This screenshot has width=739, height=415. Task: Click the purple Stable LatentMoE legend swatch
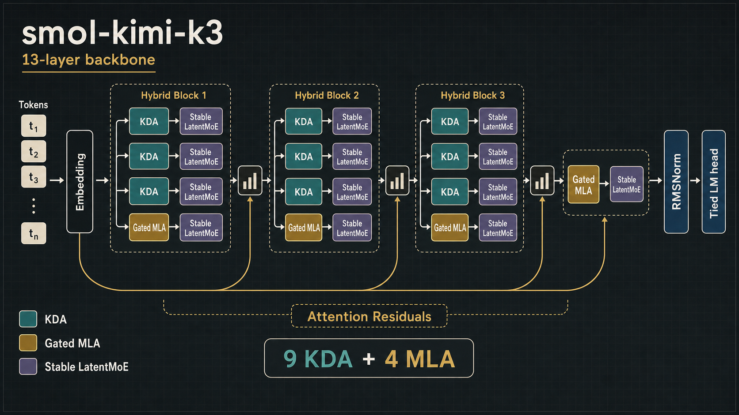pos(28,366)
